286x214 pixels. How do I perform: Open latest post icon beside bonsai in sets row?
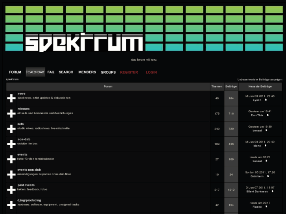tap(266, 130)
